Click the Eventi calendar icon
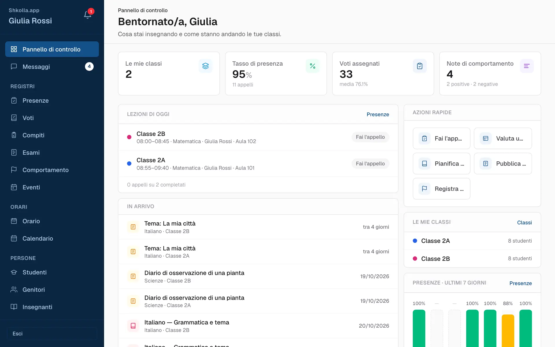 (14, 187)
